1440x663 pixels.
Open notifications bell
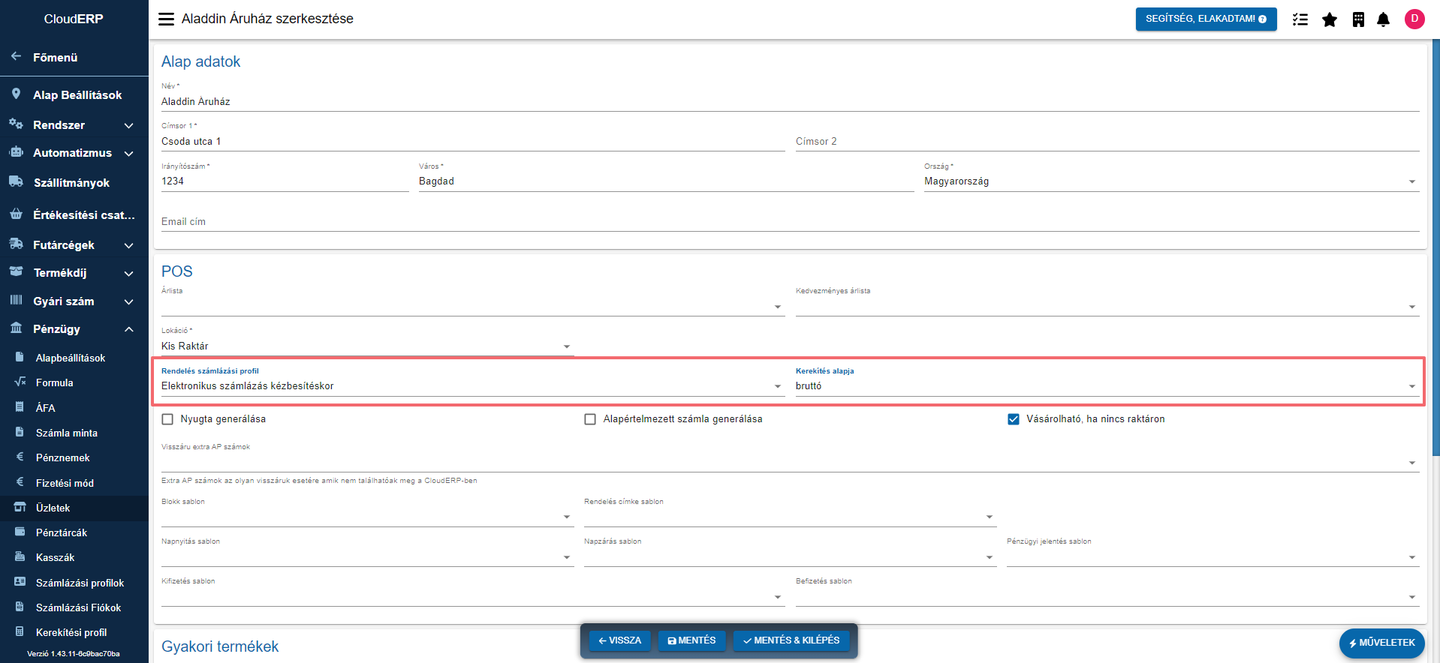click(x=1384, y=19)
